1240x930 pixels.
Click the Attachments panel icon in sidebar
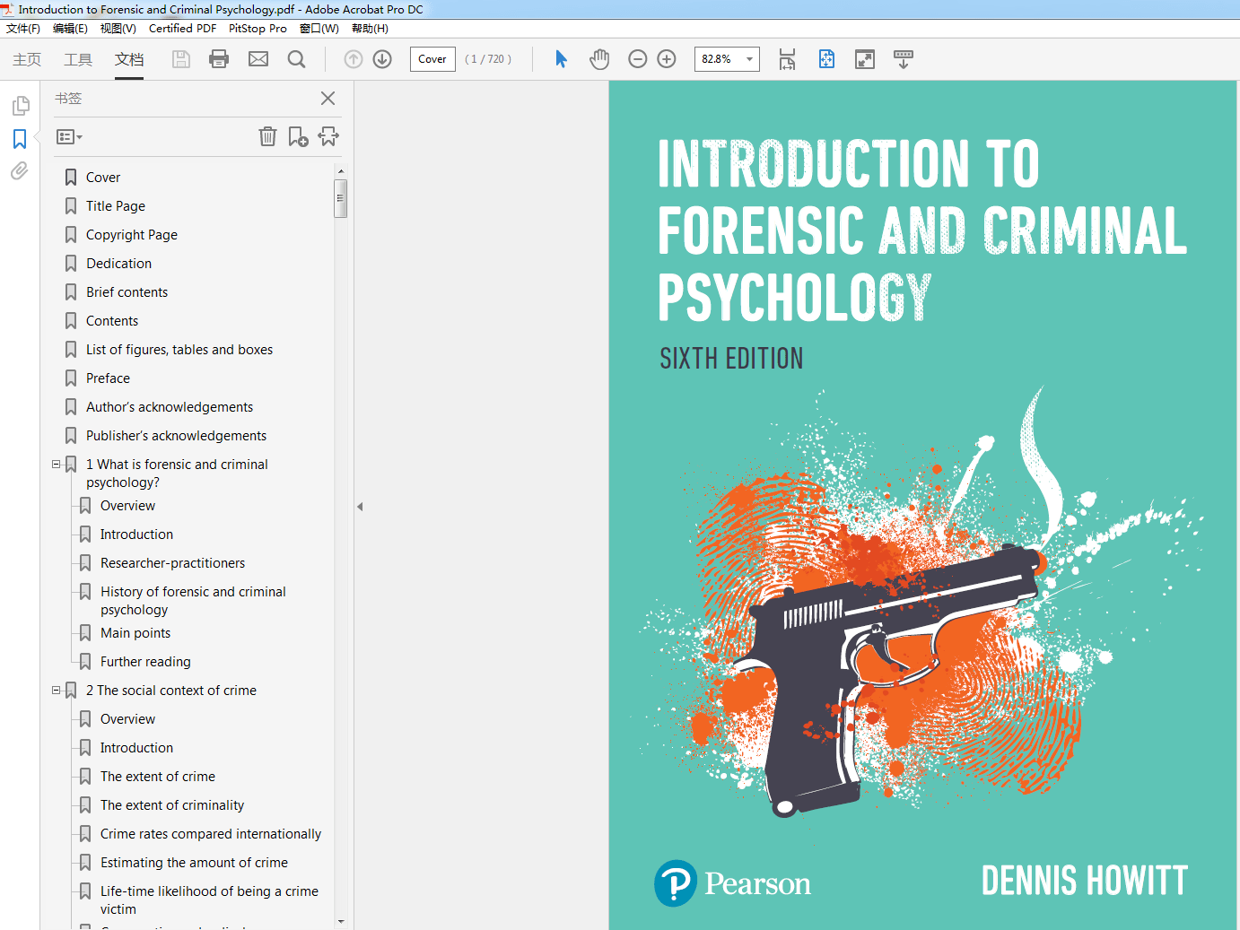point(19,170)
